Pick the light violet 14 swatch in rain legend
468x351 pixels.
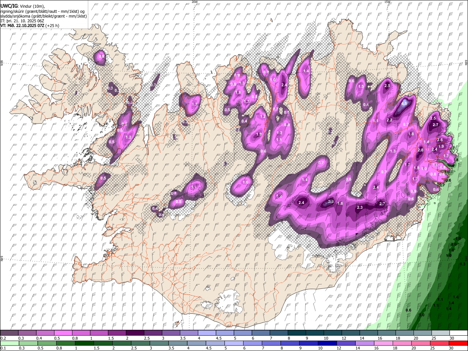[364, 343]
